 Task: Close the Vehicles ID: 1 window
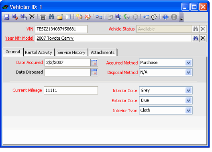click(x=203, y=7)
